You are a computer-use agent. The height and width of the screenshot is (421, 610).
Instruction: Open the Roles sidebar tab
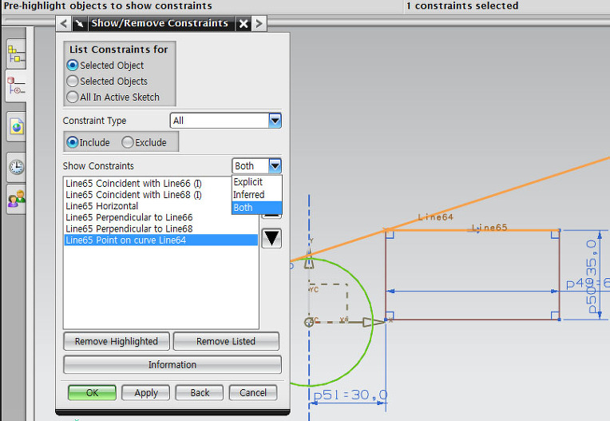16,197
